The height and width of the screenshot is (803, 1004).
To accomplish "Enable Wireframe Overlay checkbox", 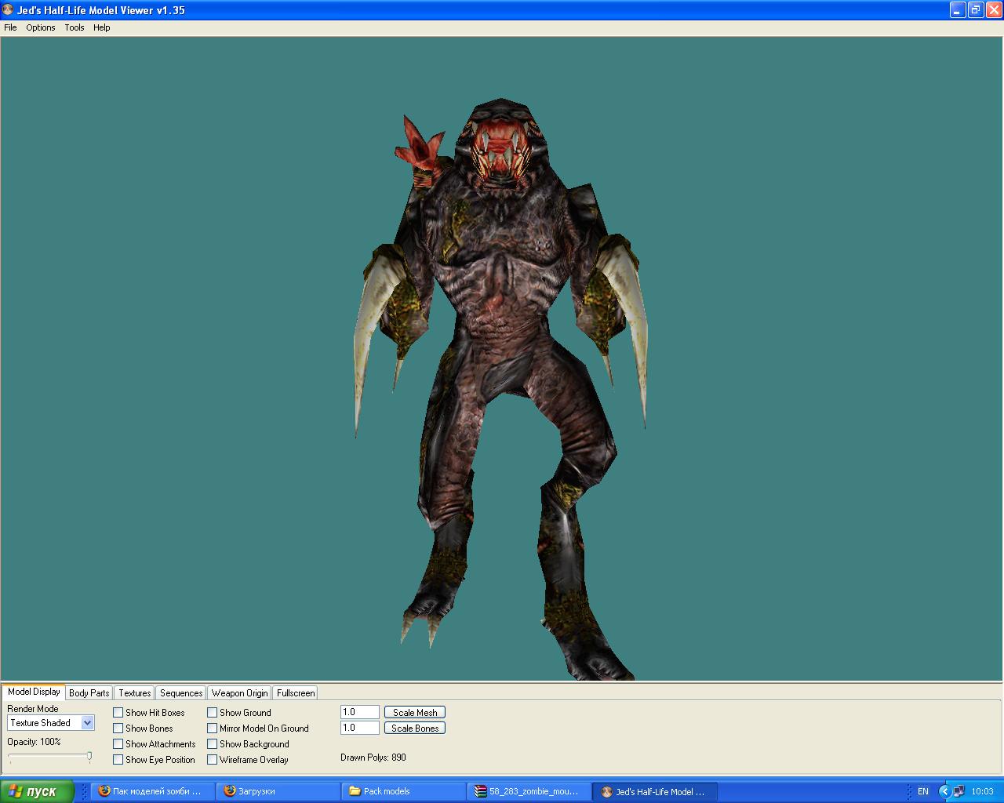I will point(213,760).
